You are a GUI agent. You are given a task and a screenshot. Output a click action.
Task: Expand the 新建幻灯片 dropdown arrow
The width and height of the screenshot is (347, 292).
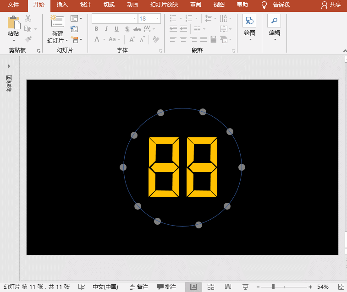[66, 40]
